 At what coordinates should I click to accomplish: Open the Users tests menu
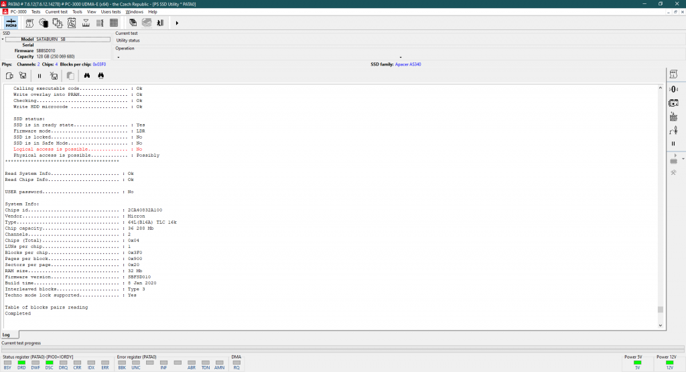tap(111, 11)
